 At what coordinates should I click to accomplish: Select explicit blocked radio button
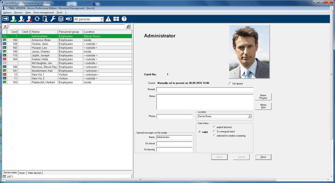pos(214,127)
